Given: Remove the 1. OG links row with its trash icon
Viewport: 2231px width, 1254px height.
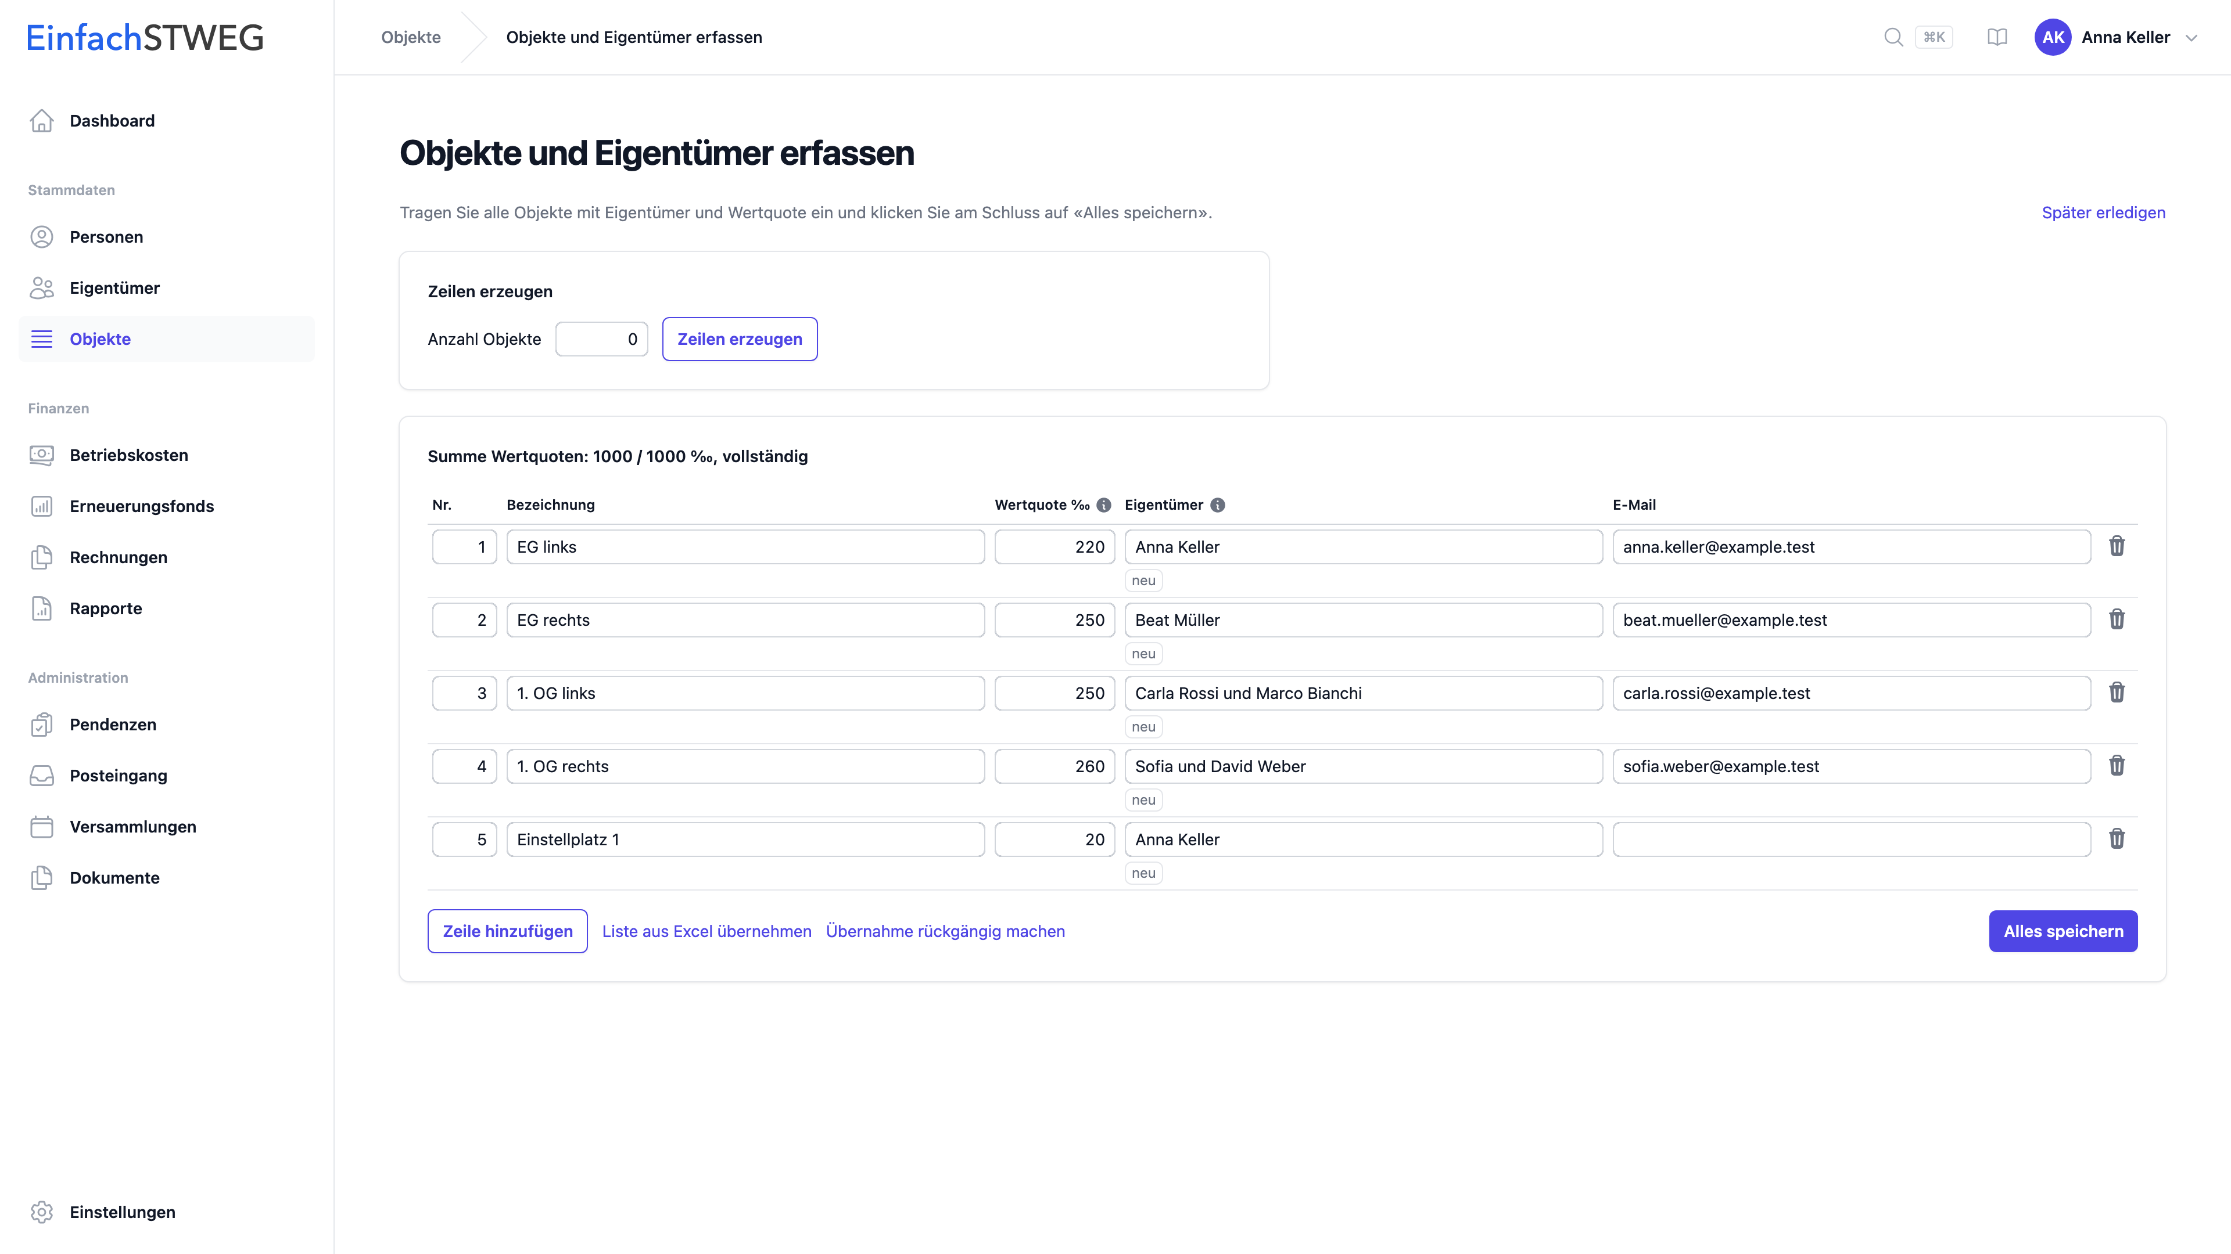Looking at the screenshot, I should pos(2117,693).
